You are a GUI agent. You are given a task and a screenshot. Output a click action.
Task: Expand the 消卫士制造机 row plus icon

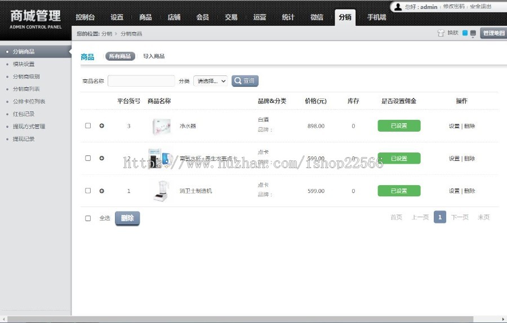[x=102, y=191]
